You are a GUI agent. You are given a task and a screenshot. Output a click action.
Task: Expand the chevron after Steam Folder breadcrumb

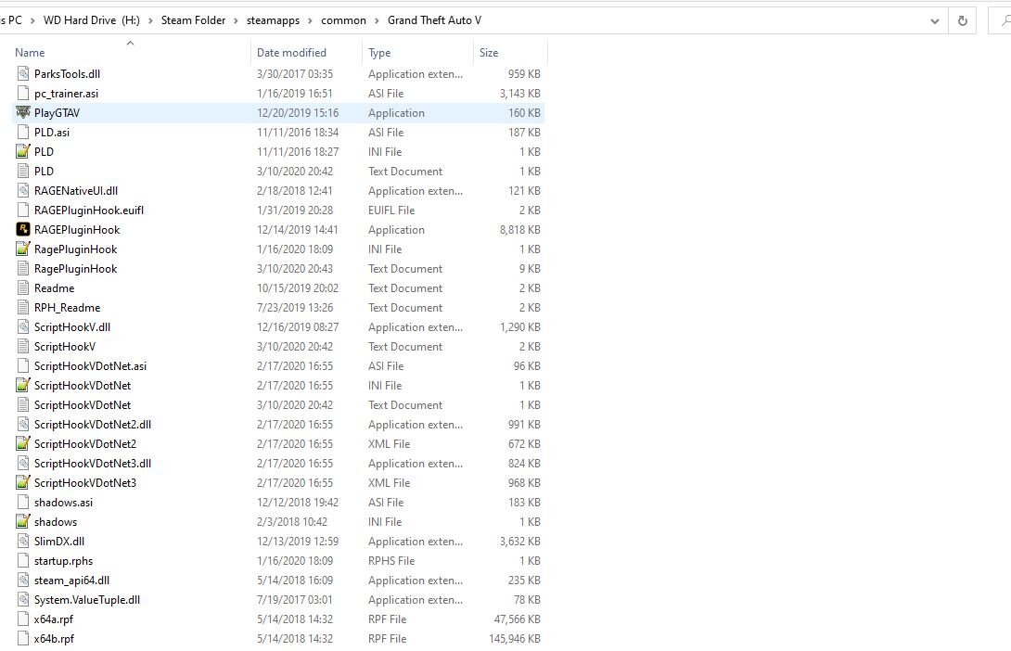(x=236, y=20)
